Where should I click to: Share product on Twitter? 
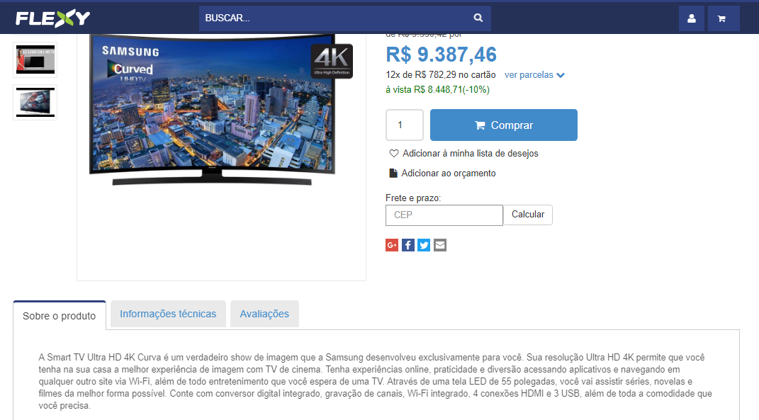click(424, 245)
